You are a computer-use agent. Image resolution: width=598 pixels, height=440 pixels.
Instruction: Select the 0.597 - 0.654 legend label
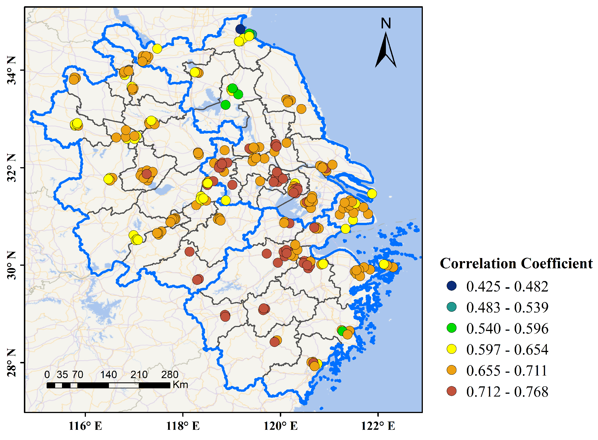point(507,349)
